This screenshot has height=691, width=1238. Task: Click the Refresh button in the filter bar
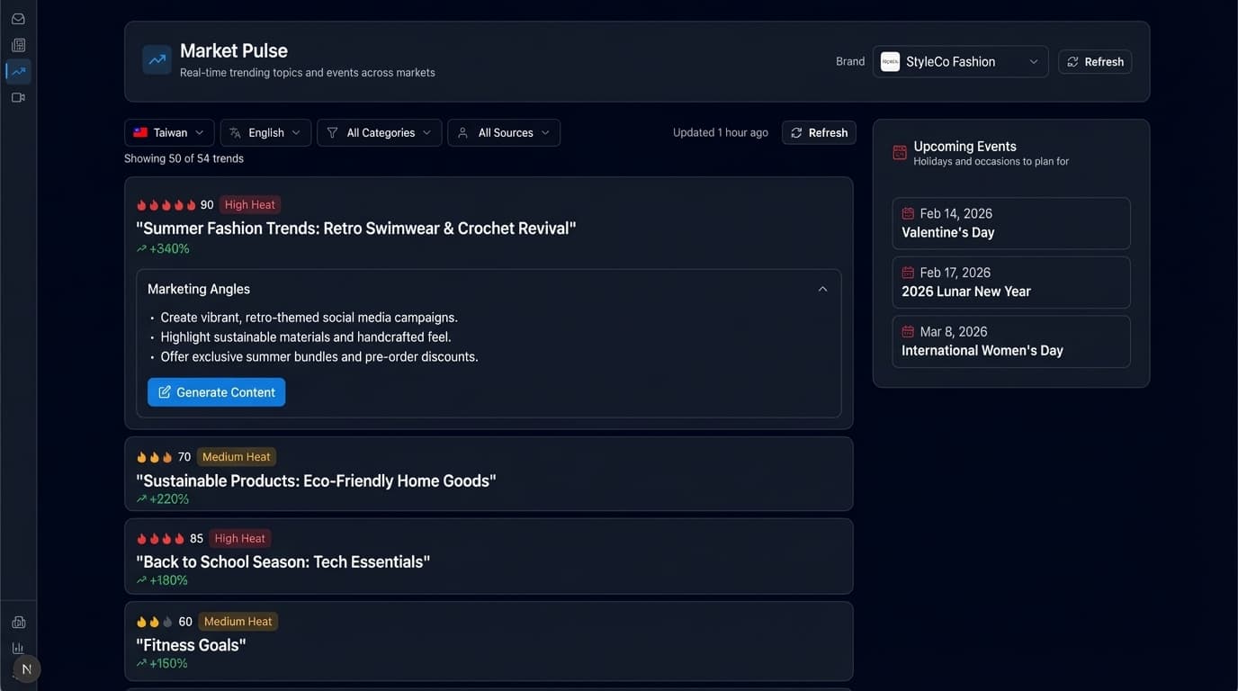[819, 132]
